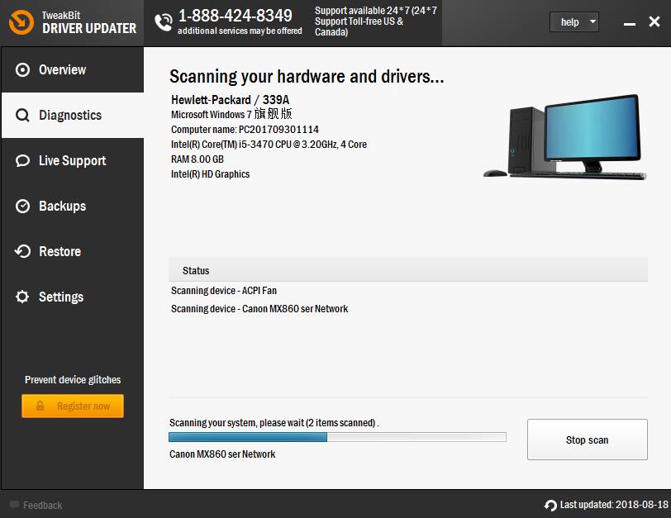Click the Feedback speech icon
Viewport: 671px width, 518px height.
[14, 505]
